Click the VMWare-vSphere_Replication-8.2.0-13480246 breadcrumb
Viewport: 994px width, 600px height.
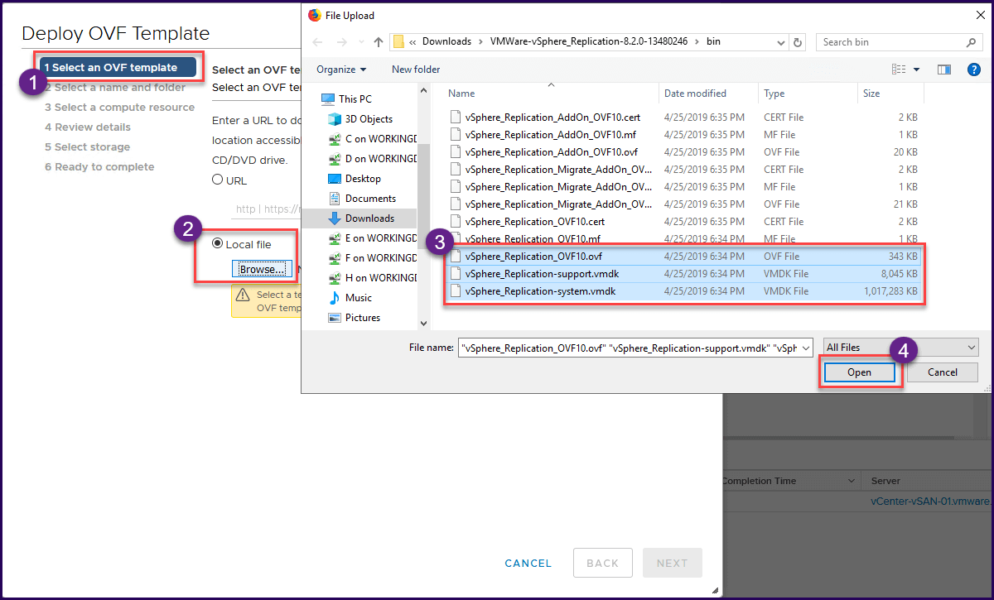click(x=589, y=42)
